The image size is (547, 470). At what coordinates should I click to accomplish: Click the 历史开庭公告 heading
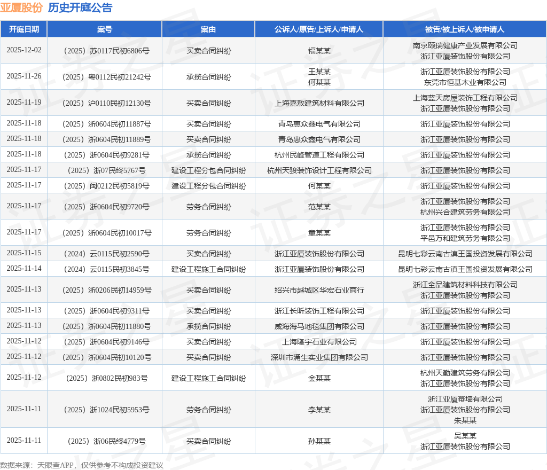pos(80,7)
